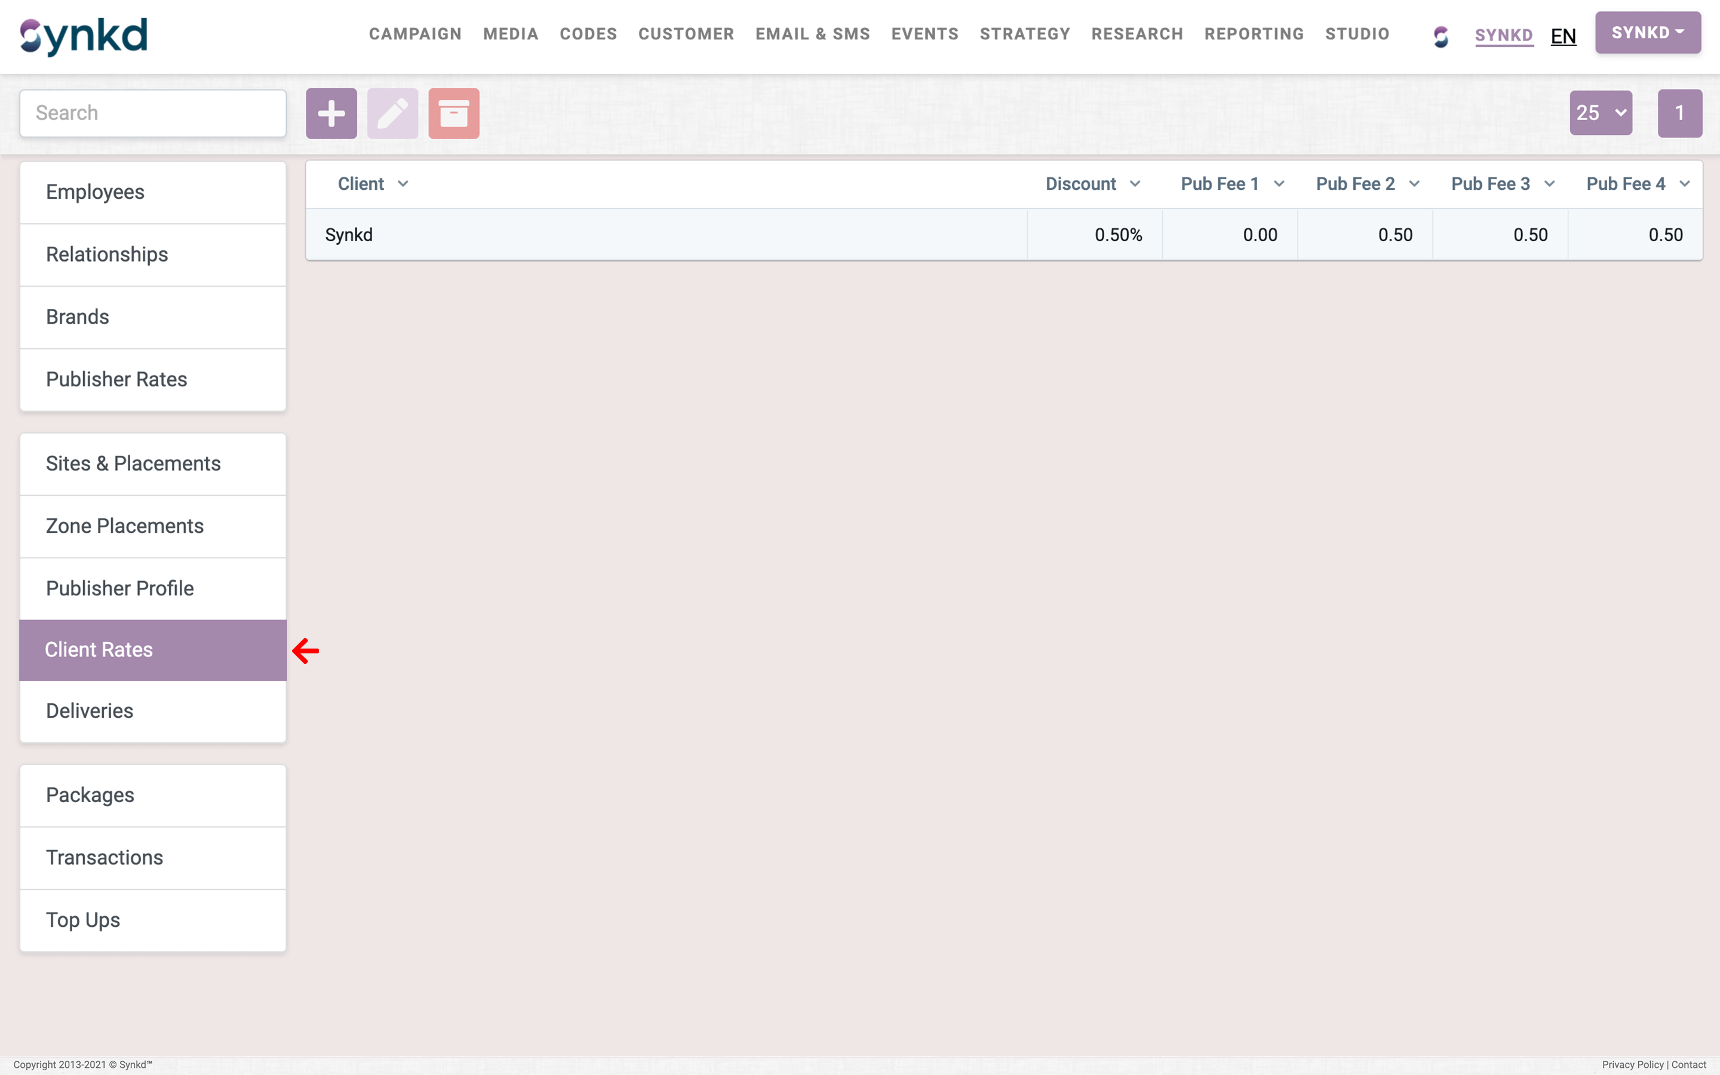Click page 1 pagination button

pyautogui.click(x=1679, y=113)
